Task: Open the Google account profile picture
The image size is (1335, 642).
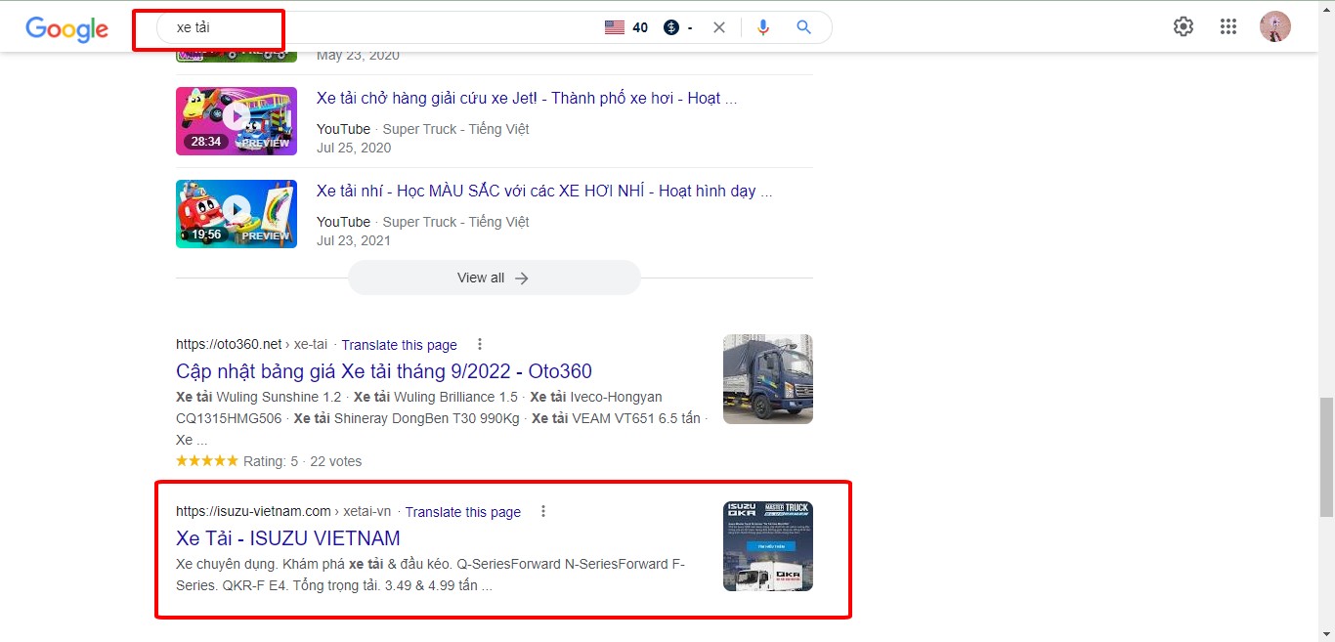Action: pyautogui.click(x=1275, y=26)
